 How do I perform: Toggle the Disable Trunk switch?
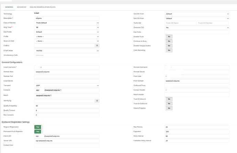[169, 36]
